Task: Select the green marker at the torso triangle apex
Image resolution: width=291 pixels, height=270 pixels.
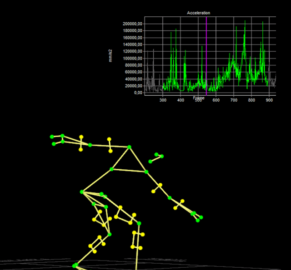Action: (x=129, y=147)
